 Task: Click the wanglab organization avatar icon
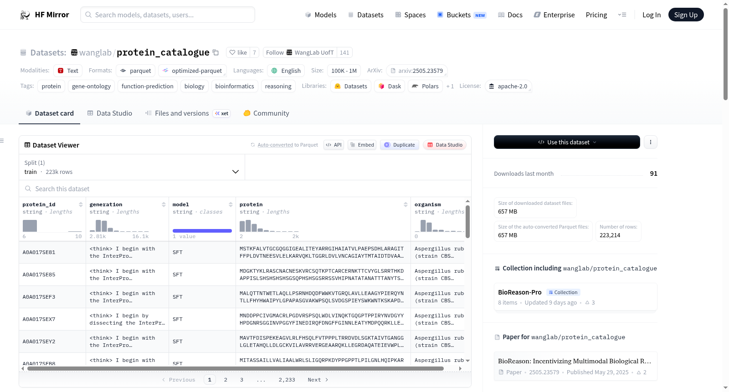74,52
